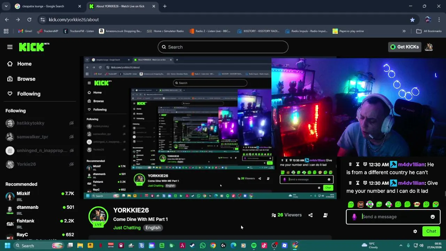446x251 pixels.
Task: Open Chrome three-dot menu
Action: point(439,20)
